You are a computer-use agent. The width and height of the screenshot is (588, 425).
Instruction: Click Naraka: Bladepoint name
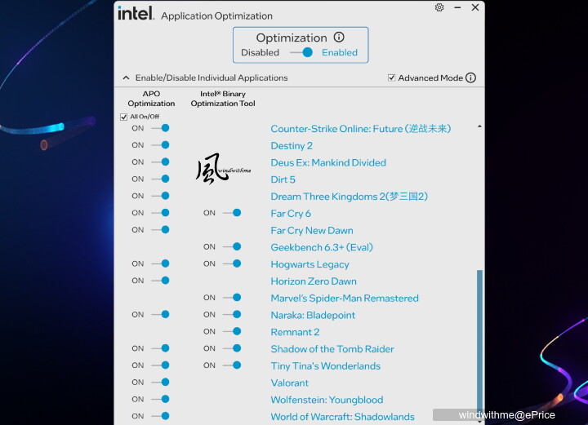(x=313, y=315)
